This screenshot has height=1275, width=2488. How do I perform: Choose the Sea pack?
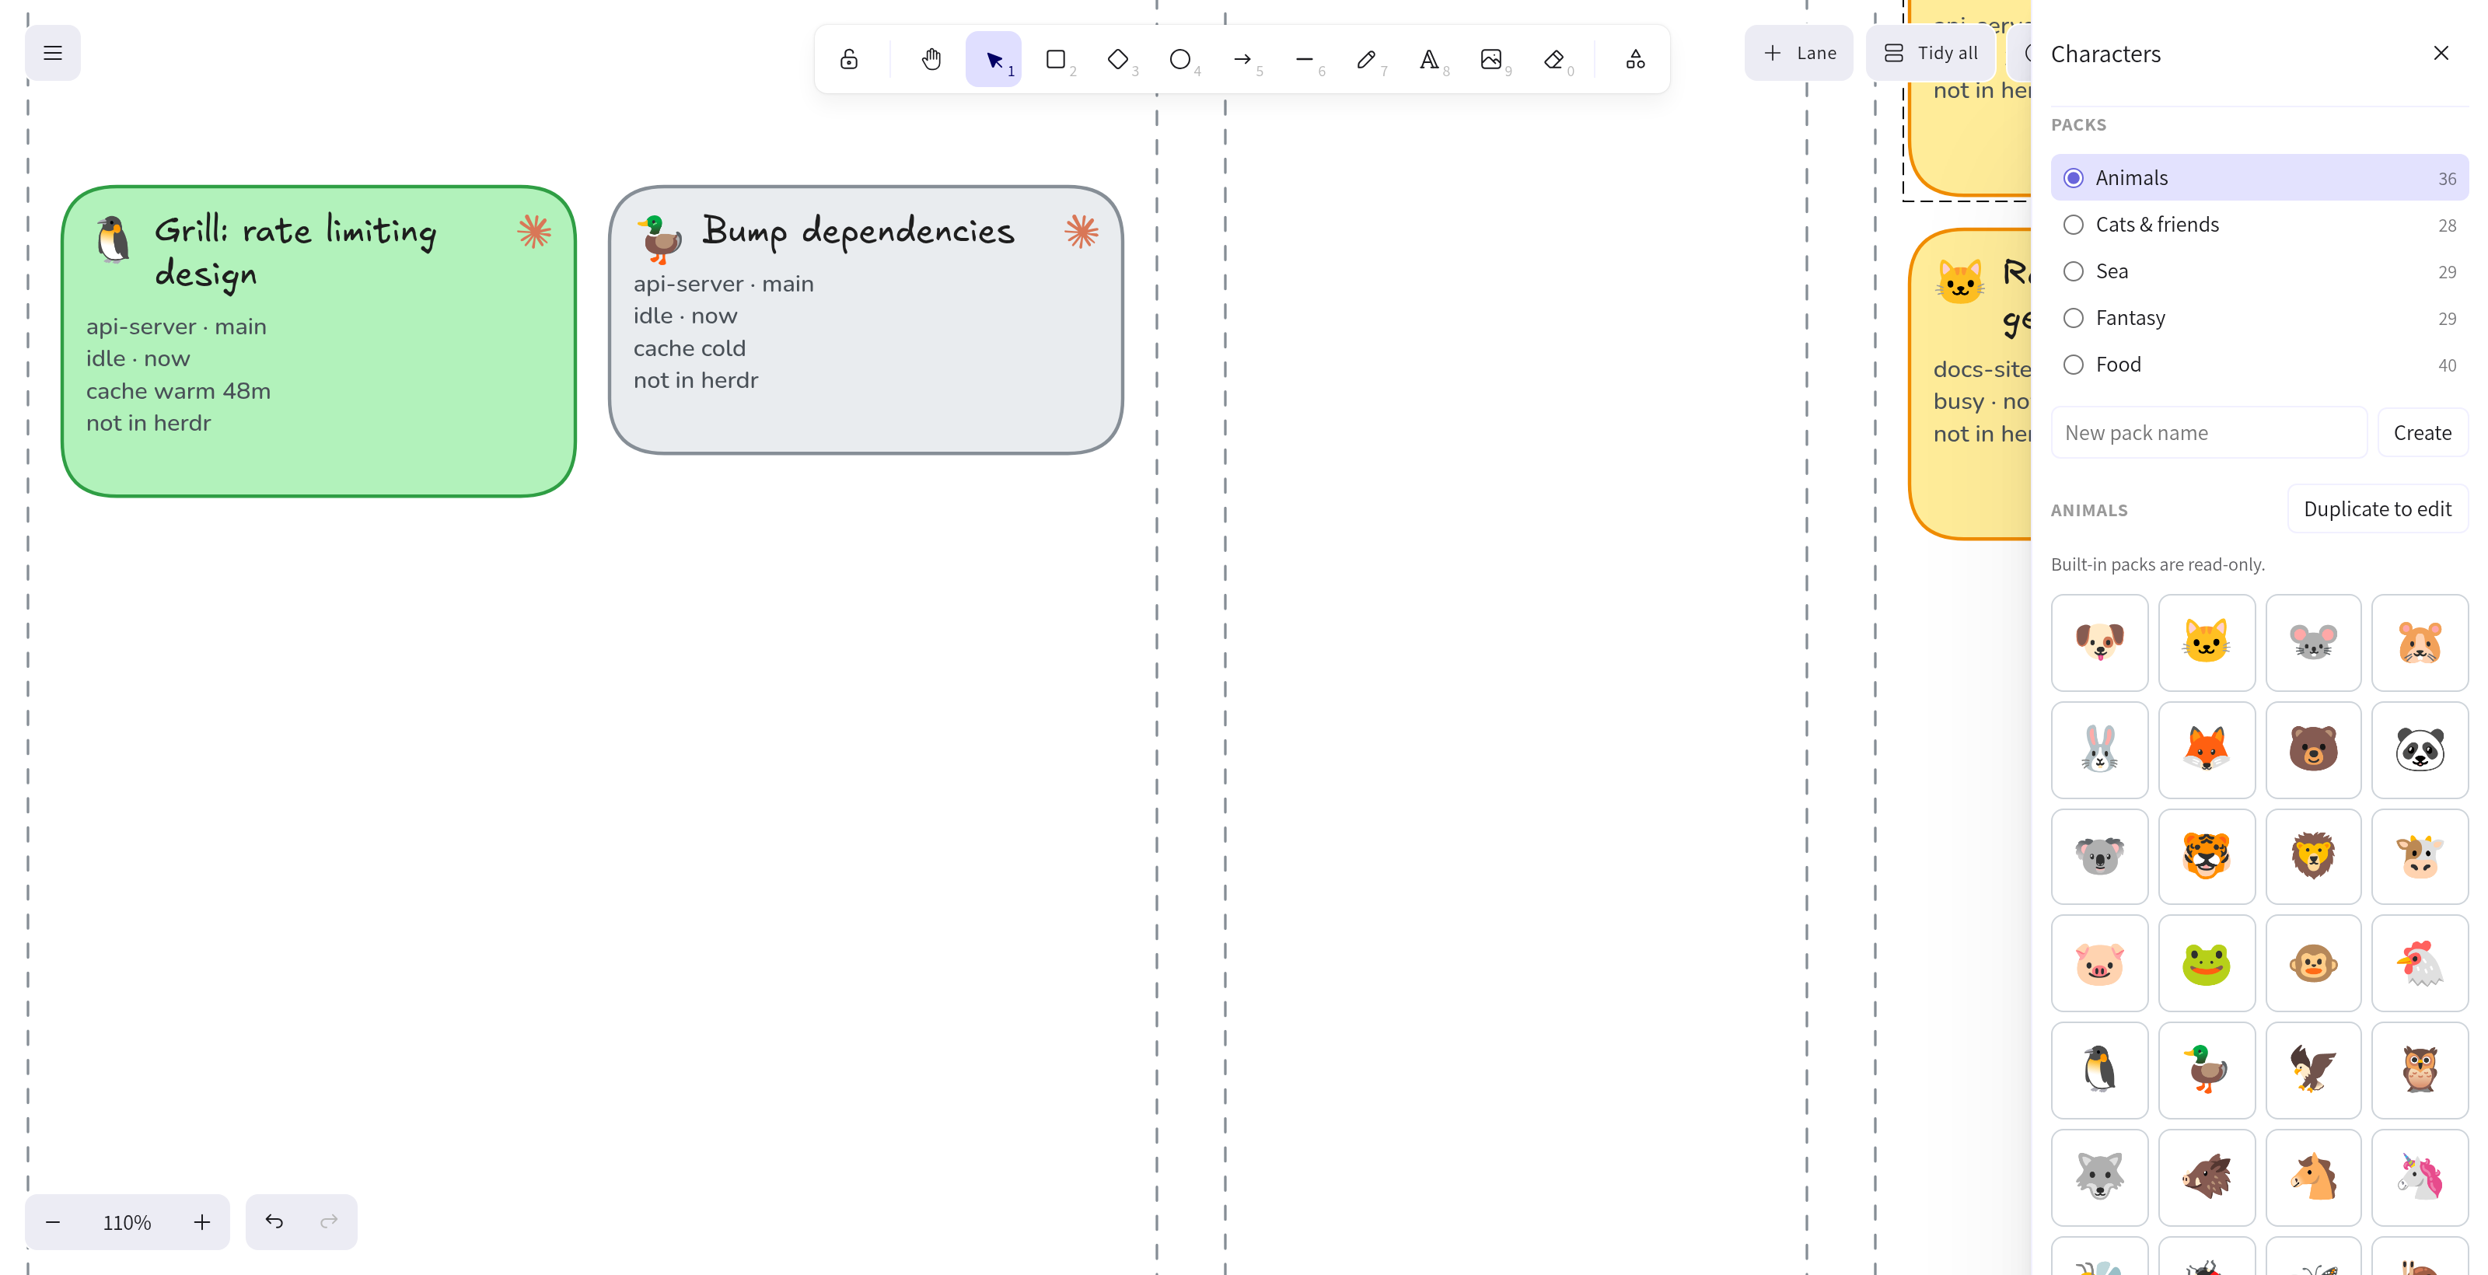[2260, 271]
